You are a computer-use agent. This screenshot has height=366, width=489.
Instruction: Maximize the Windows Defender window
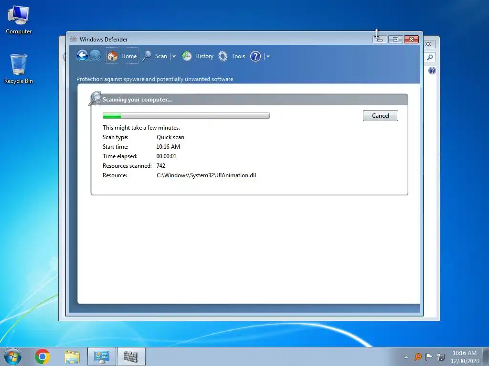point(395,40)
